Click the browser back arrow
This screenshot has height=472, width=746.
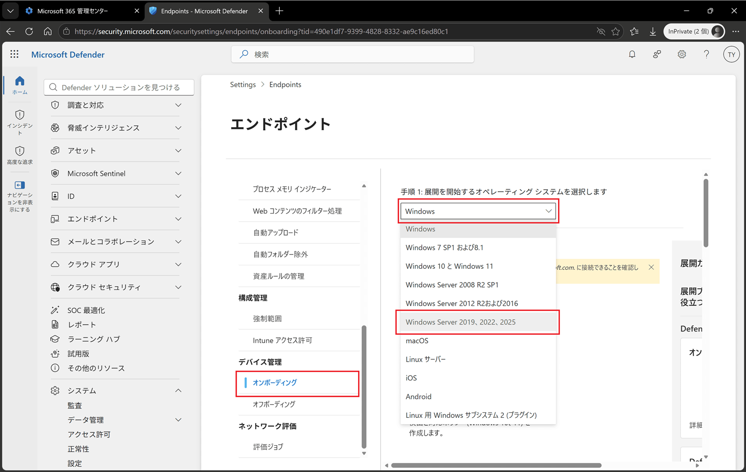pos(10,31)
